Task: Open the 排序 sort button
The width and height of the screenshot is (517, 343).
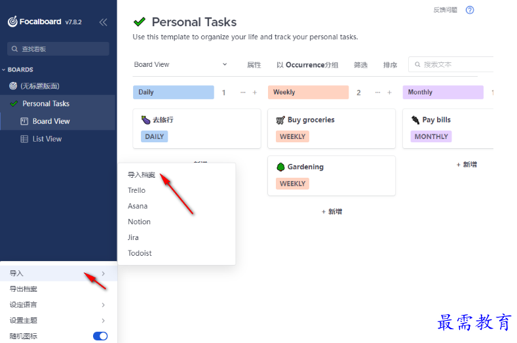Action: (x=390, y=65)
